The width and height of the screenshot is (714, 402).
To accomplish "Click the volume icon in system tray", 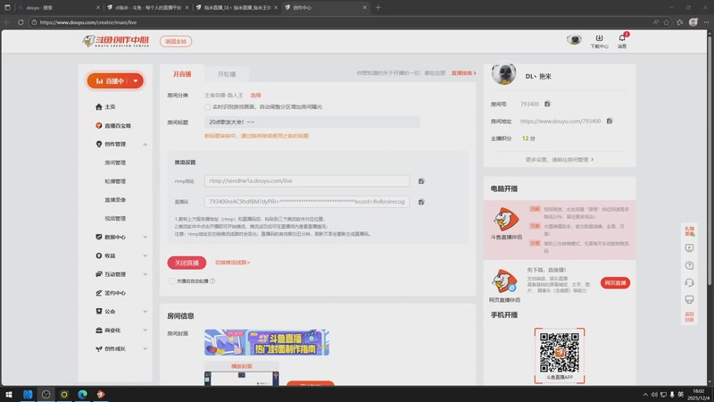I will pos(654,394).
